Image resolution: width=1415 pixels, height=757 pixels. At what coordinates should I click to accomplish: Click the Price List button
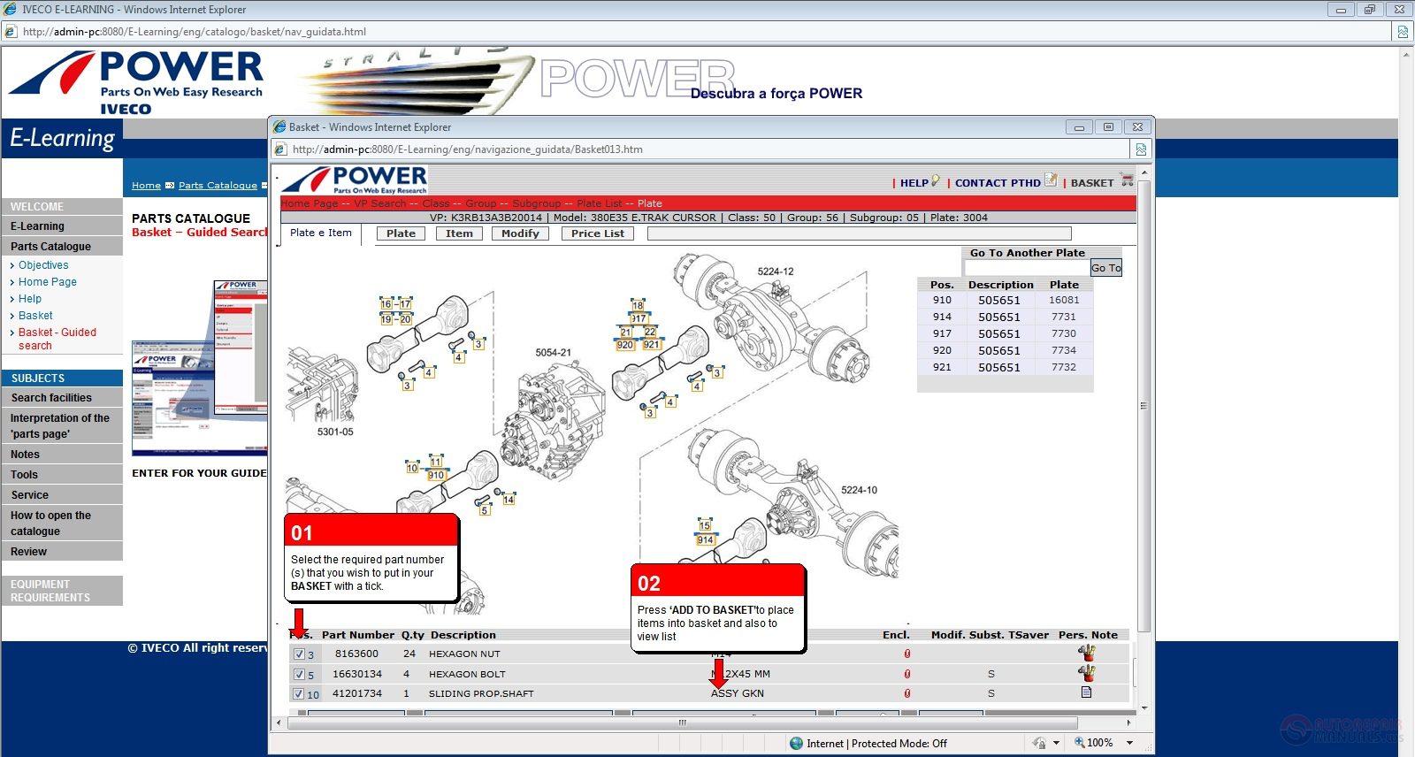point(598,233)
